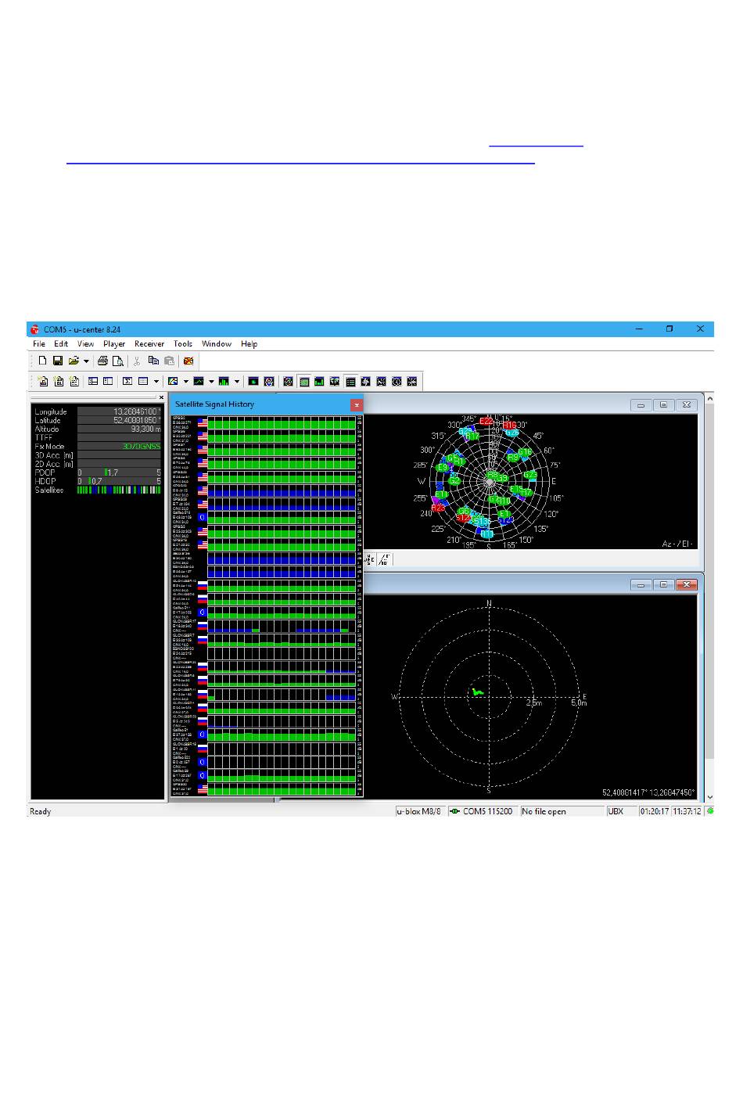Open the Tools menu

183,344
